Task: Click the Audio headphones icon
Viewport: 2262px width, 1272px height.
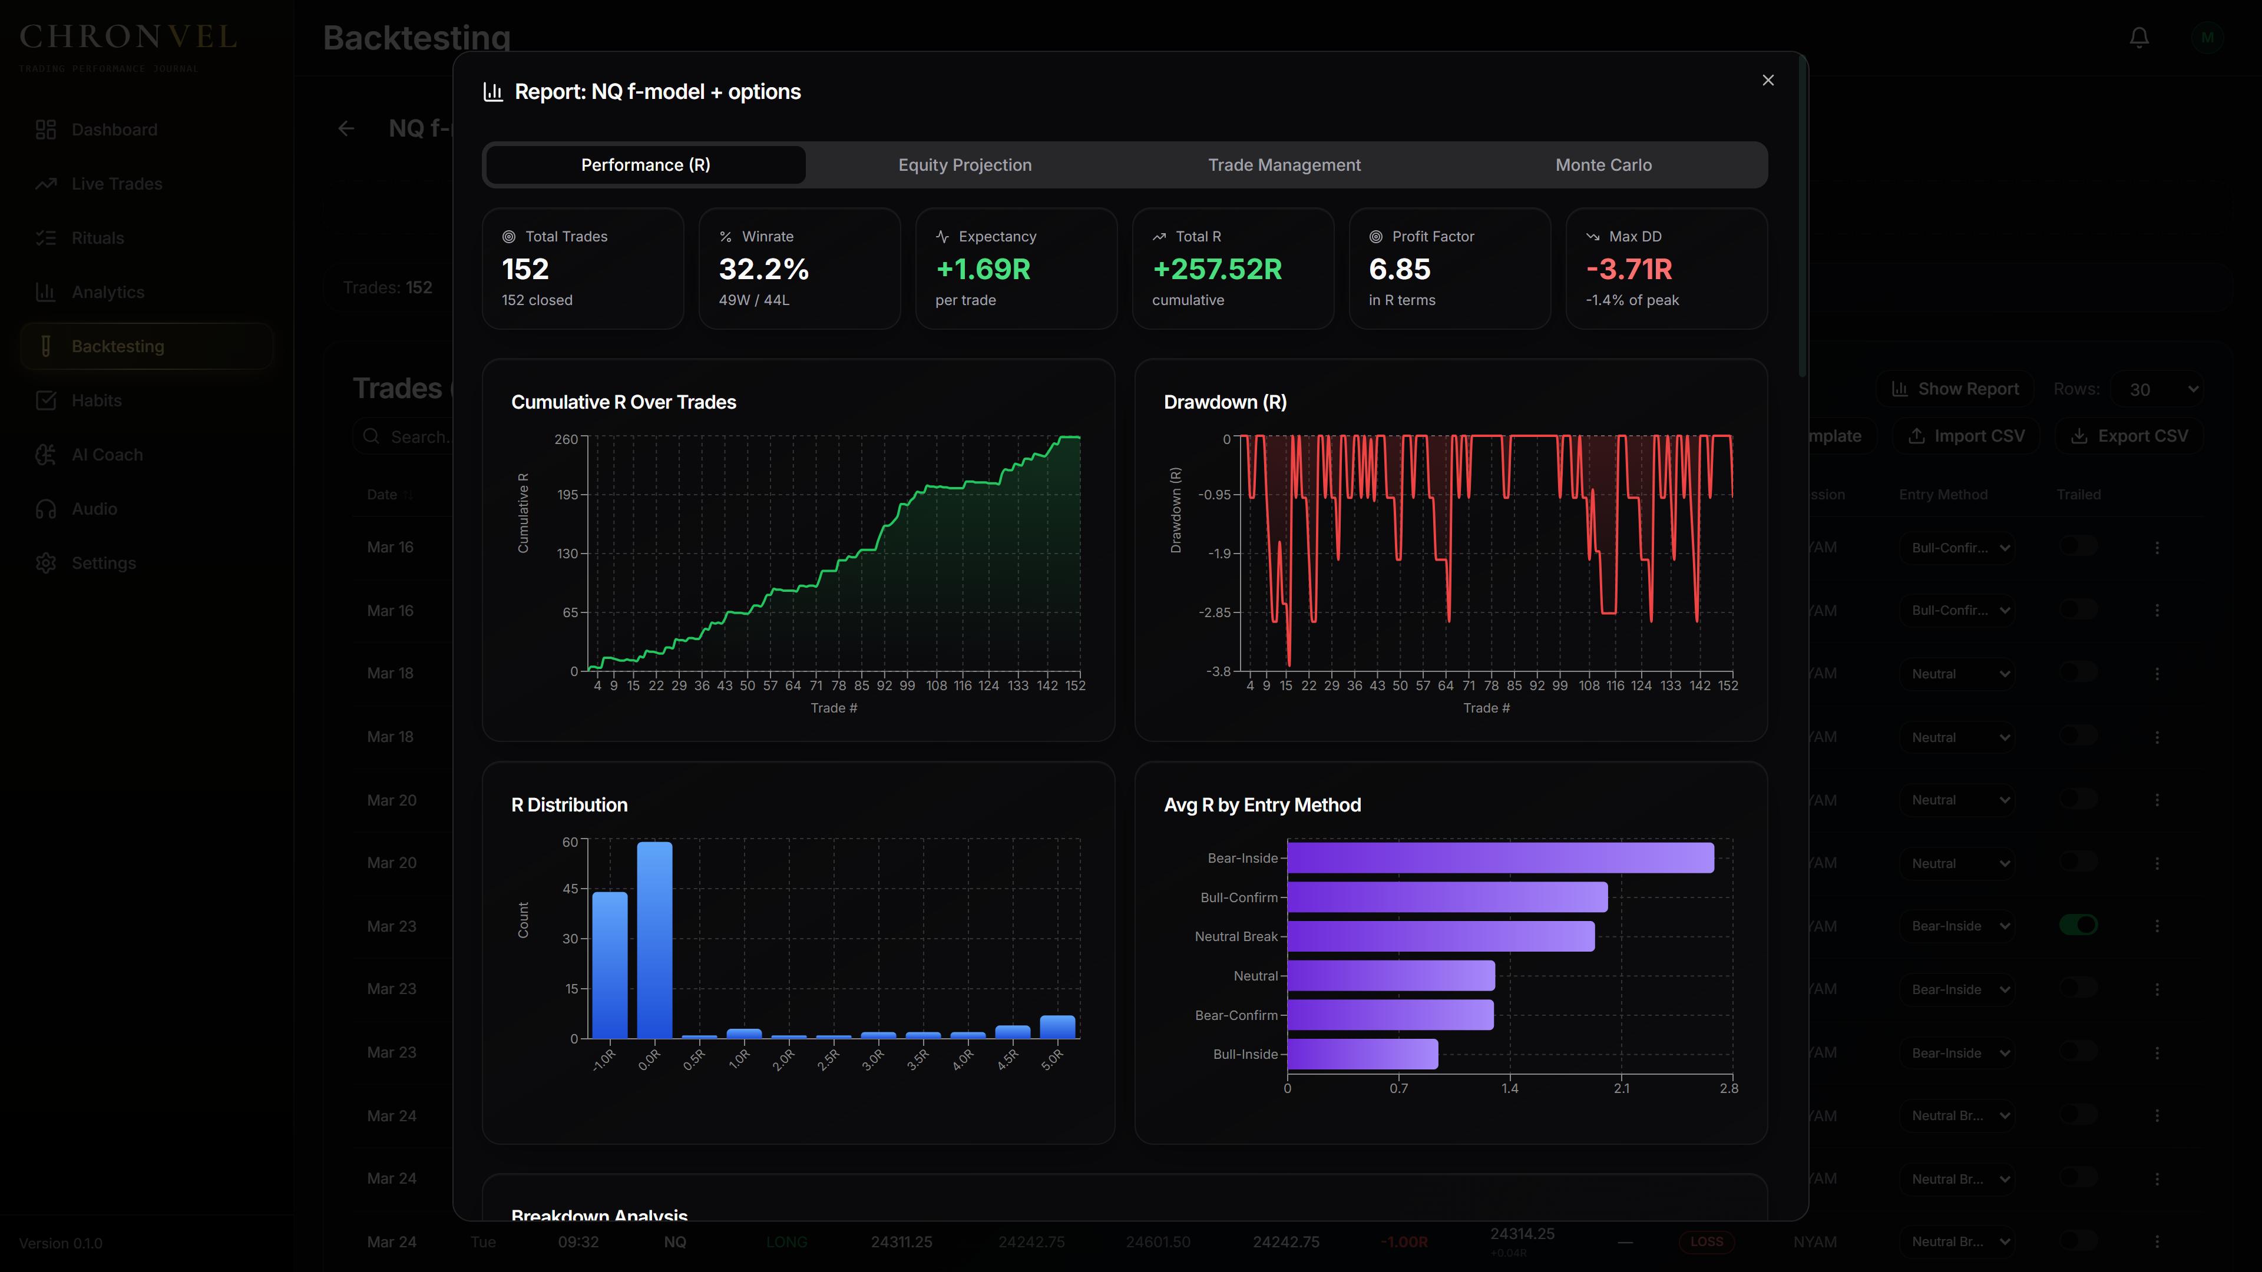Action: (46, 509)
